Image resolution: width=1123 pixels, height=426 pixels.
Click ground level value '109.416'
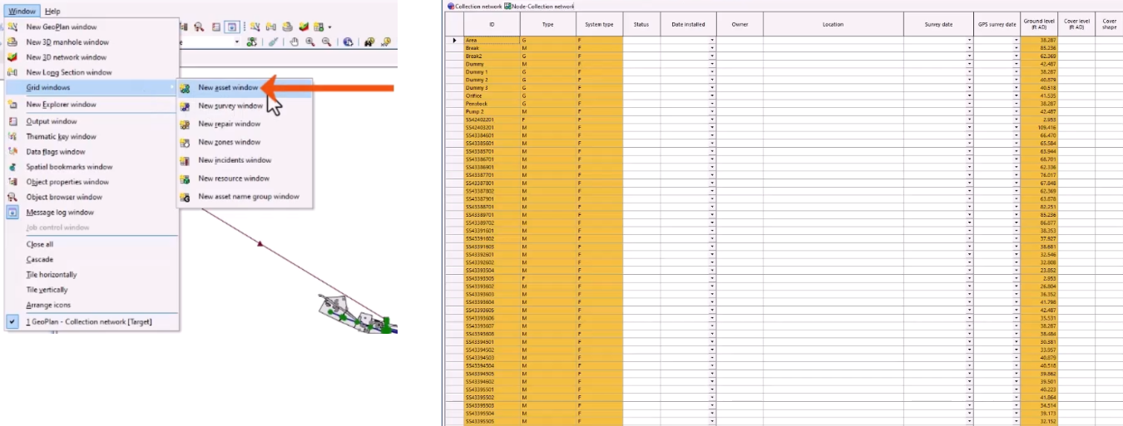(1038, 127)
